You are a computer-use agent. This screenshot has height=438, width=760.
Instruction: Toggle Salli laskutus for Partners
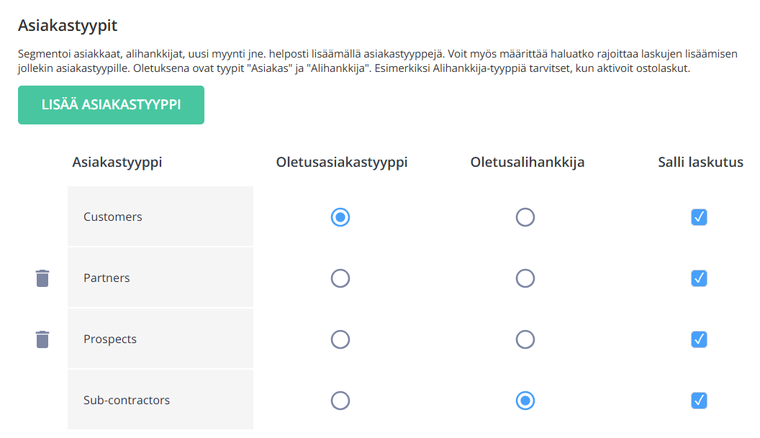[x=699, y=278]
